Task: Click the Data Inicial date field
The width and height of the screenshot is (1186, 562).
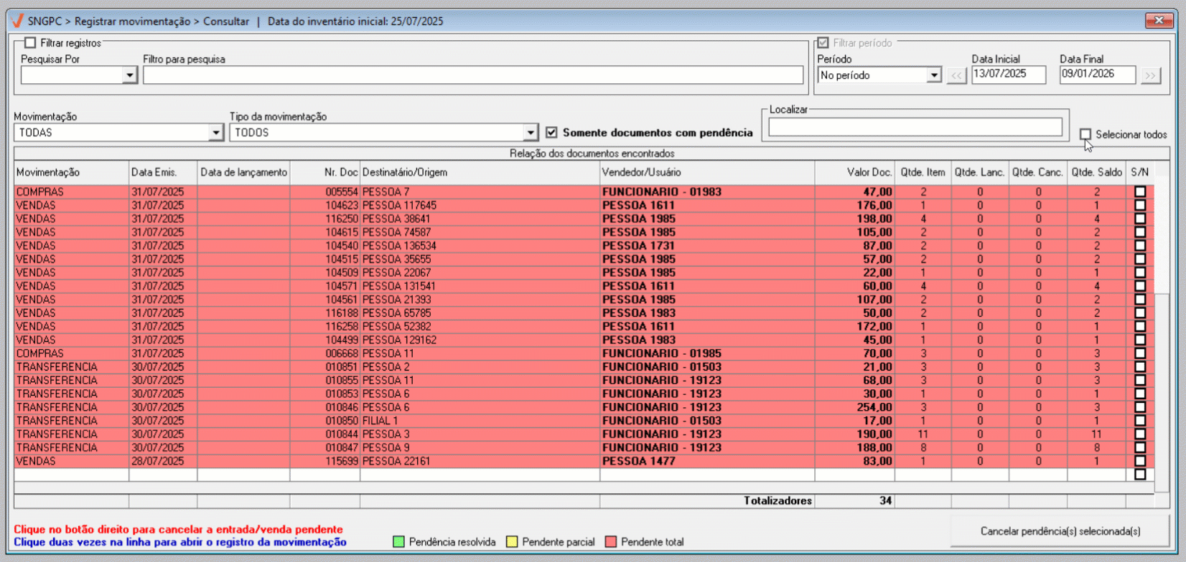Action: point(1009,75)
